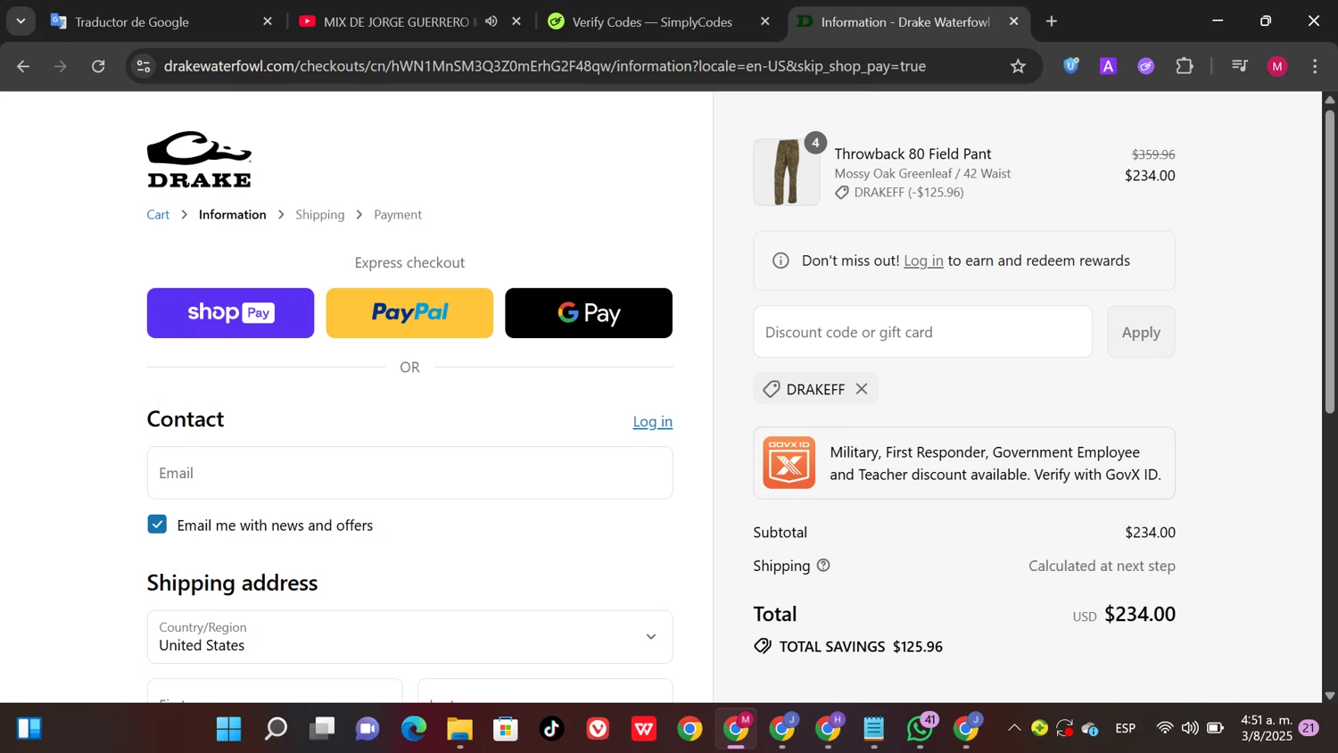Click the purple circular extension icon
The width and height of the screenshot is (1338, 753).
[1146, 66]
